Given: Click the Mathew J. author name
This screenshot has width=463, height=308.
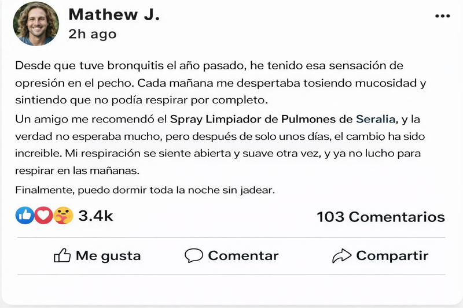Looking at the screenshot, I should 113,14.
